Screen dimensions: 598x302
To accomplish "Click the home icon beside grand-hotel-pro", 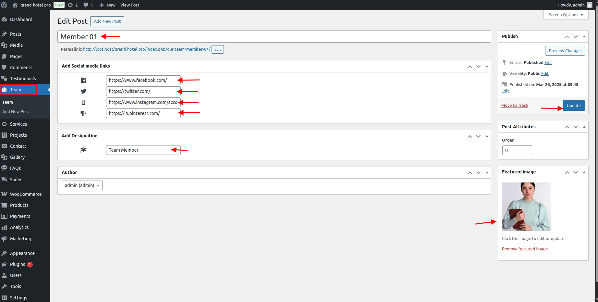I will coord(15,5).
